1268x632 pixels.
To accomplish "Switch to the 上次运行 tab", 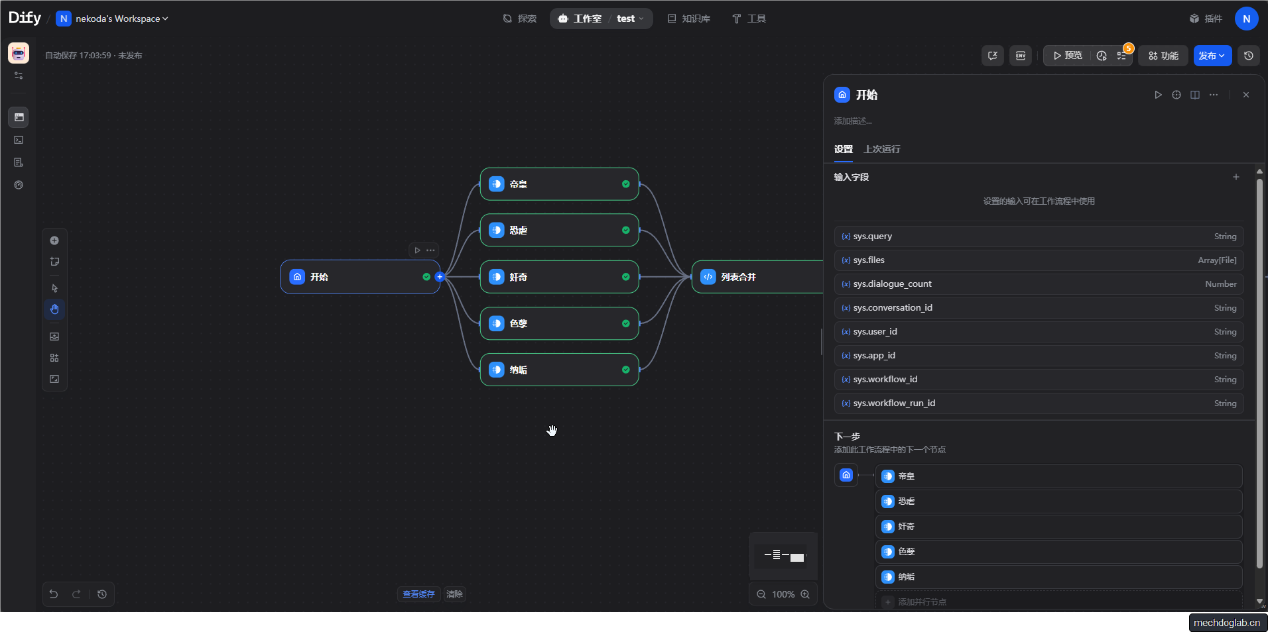I will coord(882,149).
